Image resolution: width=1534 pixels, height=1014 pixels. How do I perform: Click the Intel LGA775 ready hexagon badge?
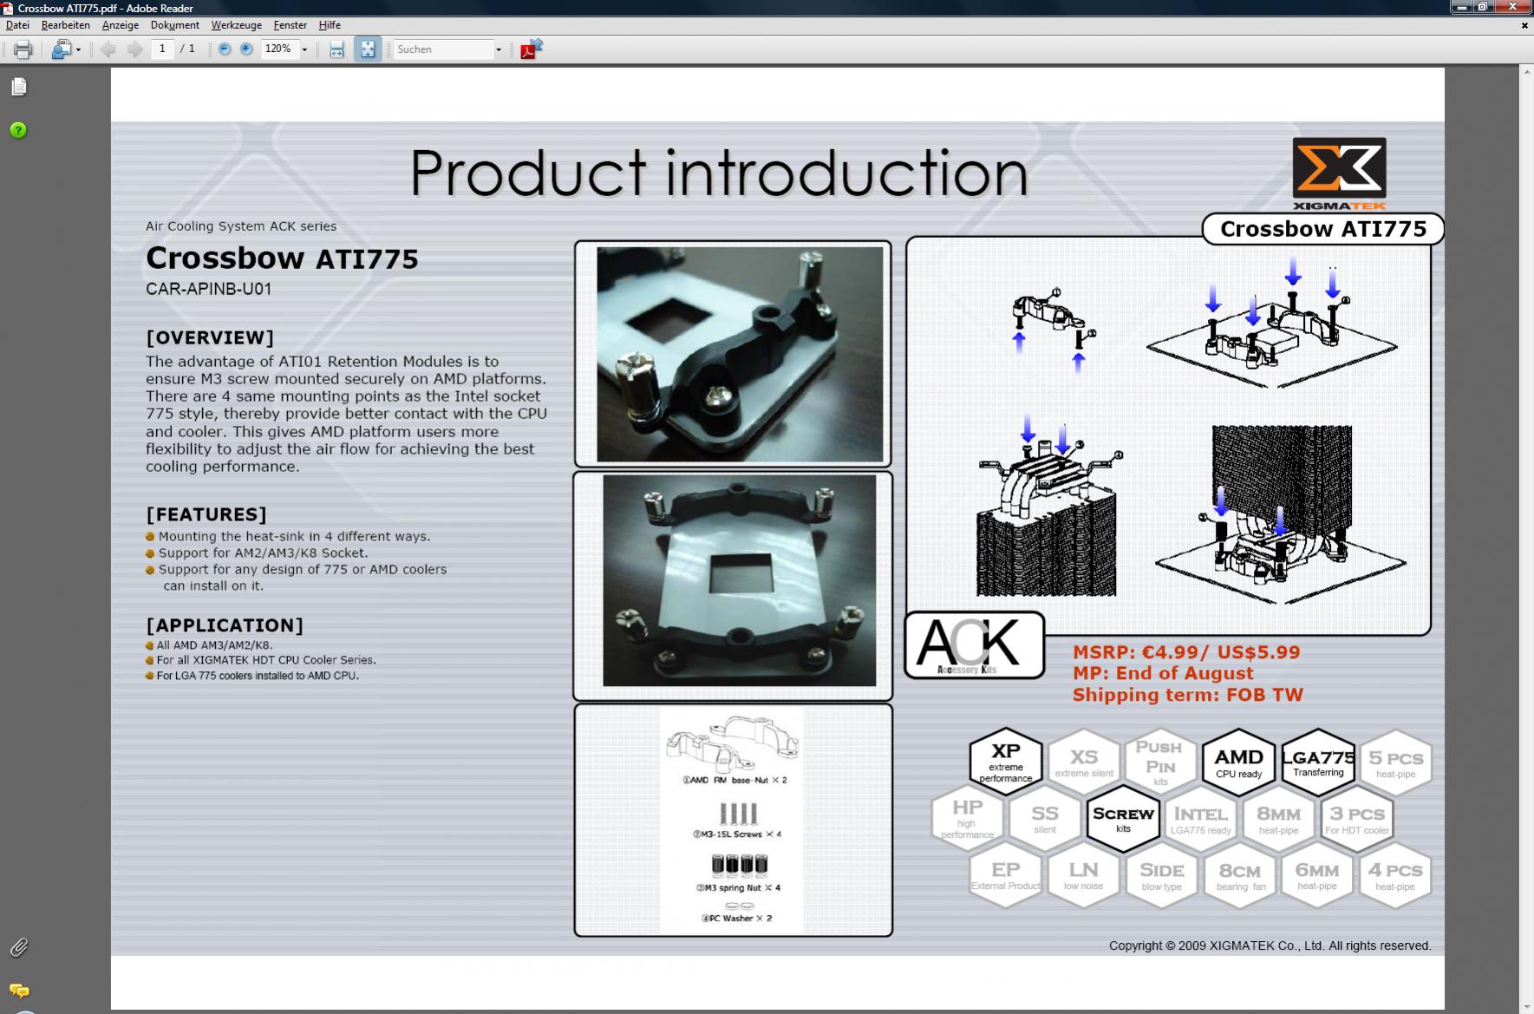[x=1201, y=818]
